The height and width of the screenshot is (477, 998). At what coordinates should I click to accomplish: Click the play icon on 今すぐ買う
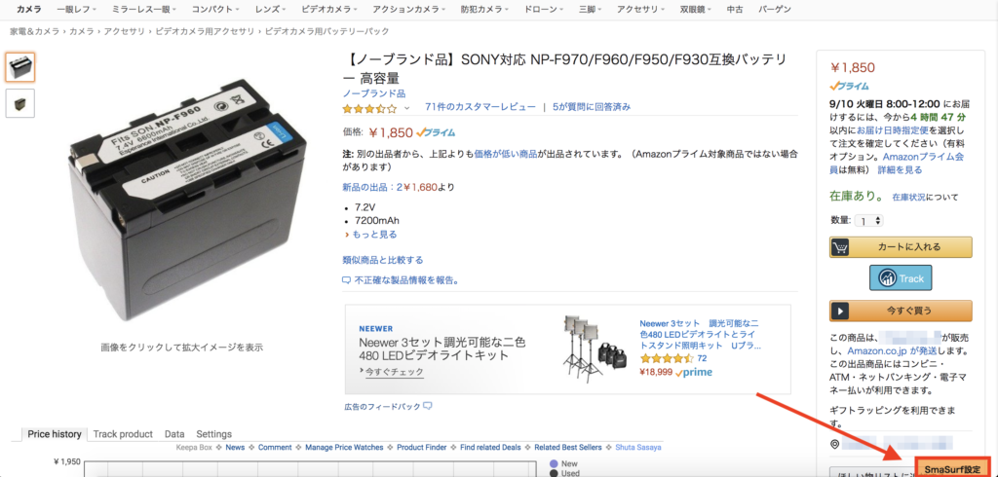(x=839, y=311)
